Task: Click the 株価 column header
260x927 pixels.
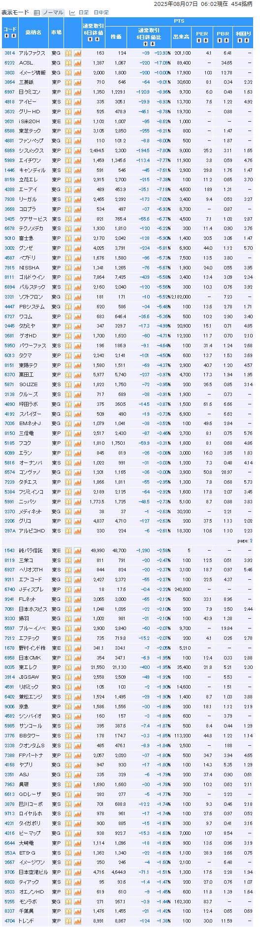Action: (x=116, y=36)
